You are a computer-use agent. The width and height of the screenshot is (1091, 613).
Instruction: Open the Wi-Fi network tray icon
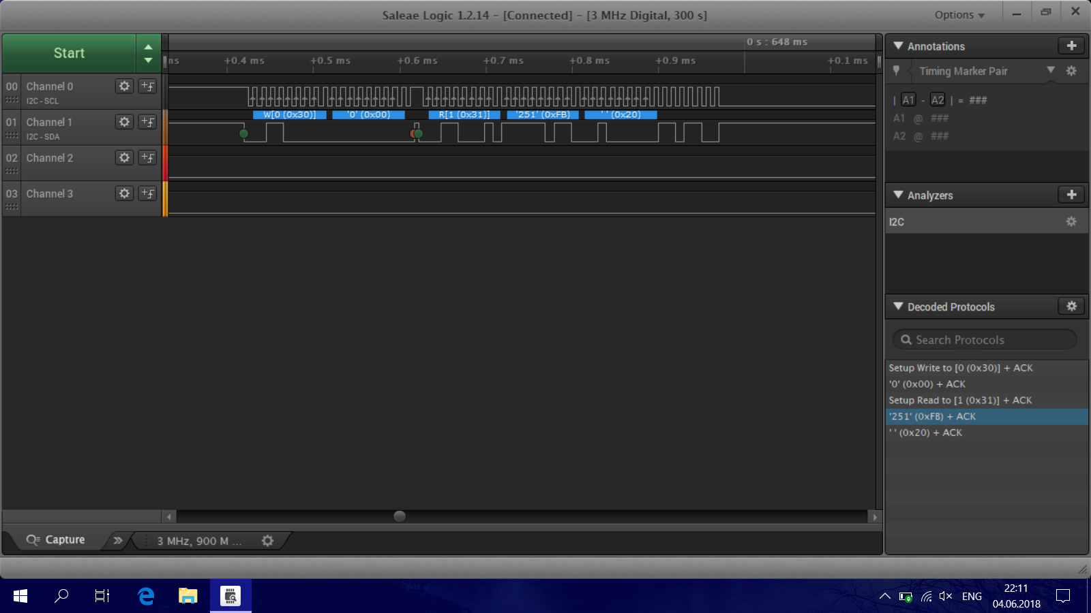point(926,597)
